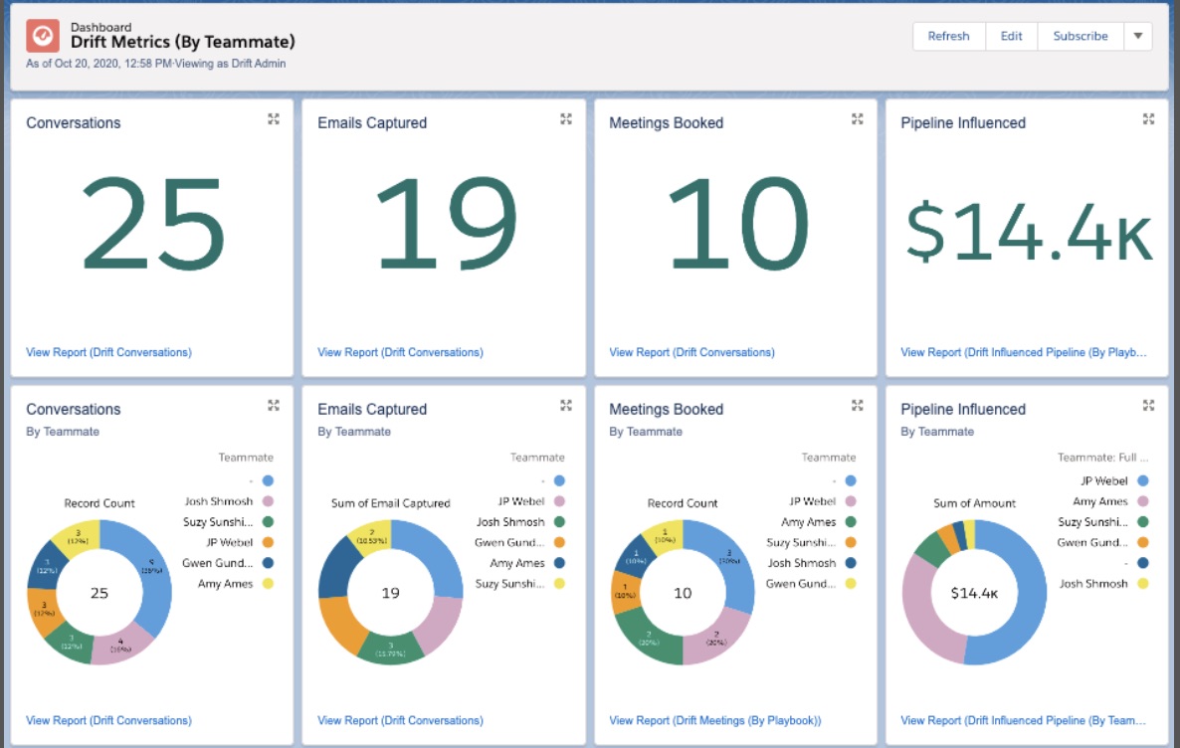The height and width of the screenshot is (748, 1180).
Task: Expand the Pipeline Influenced By Teammate chart
Action: pos(1148,406)
